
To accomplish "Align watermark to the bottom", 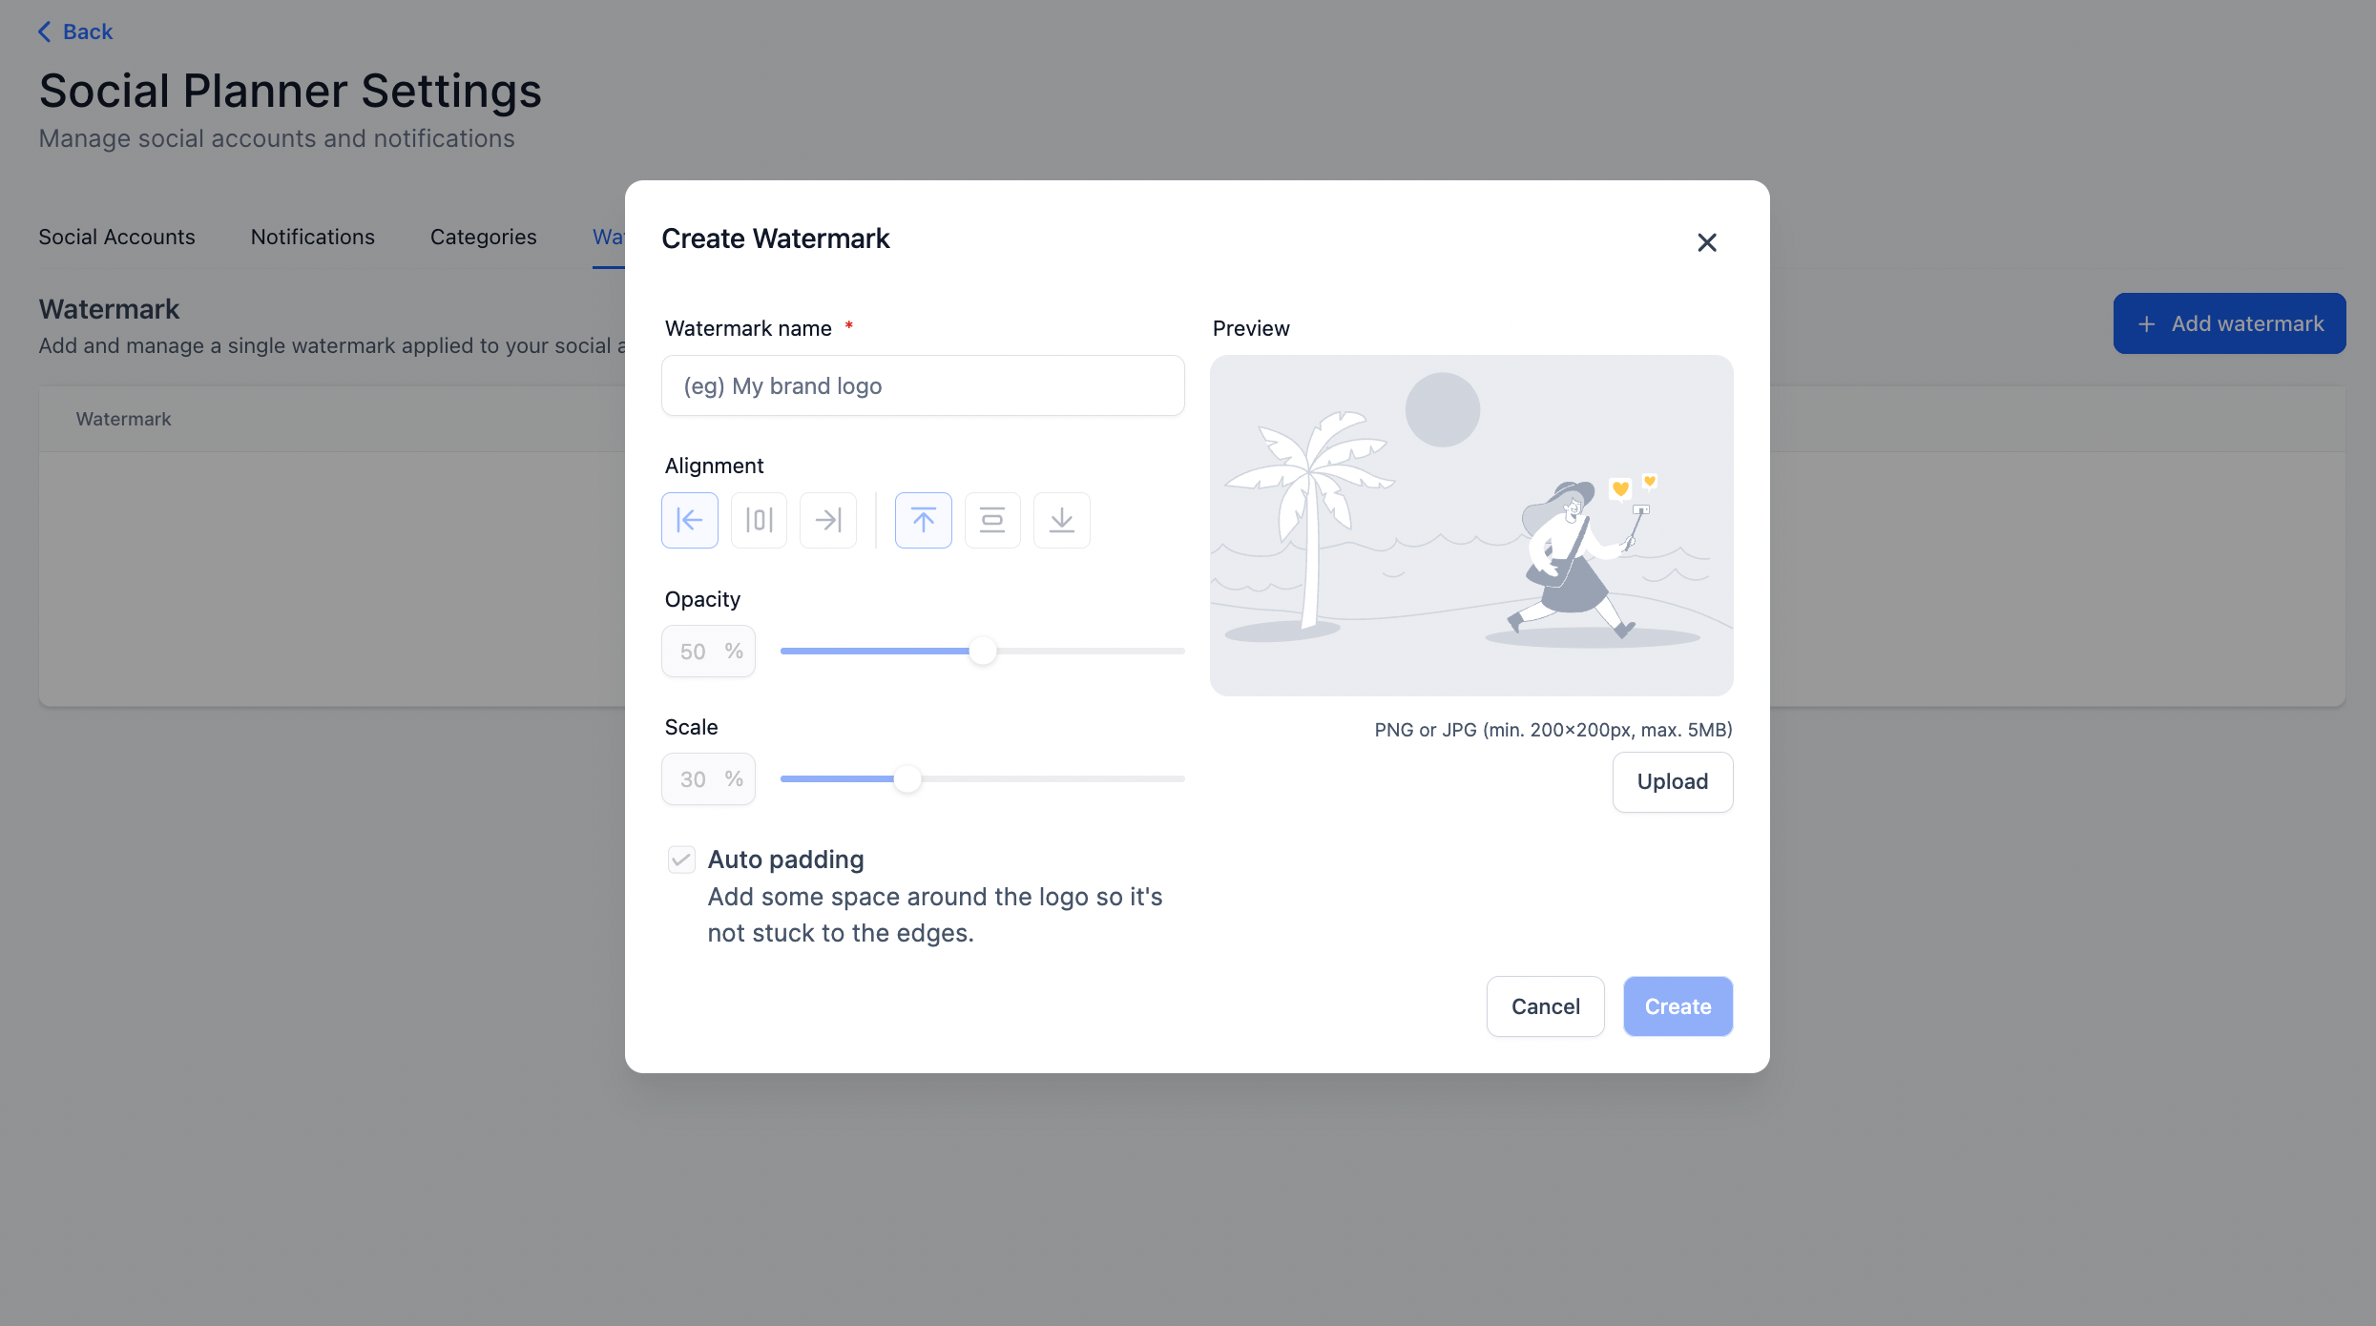I will click(1061, 520).
